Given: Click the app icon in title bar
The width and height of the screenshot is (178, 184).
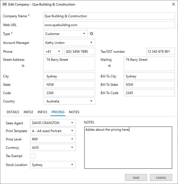Looking at the screenshot, I should pyautogui.click(x=4, y=4).
